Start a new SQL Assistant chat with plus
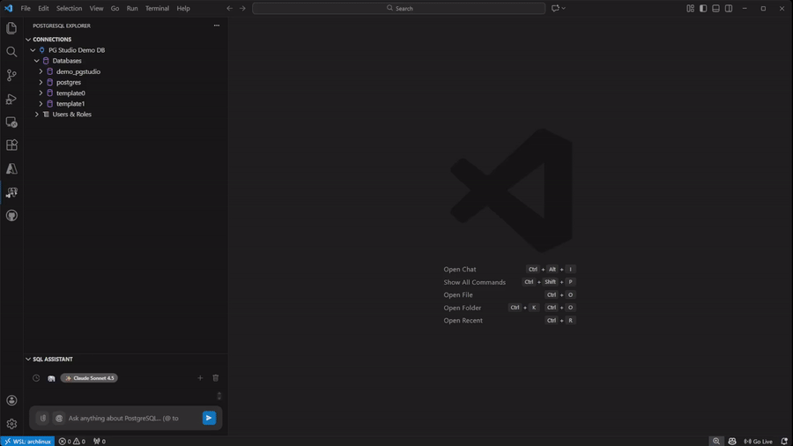Screen dimensions: 793x446 point(200,378)
